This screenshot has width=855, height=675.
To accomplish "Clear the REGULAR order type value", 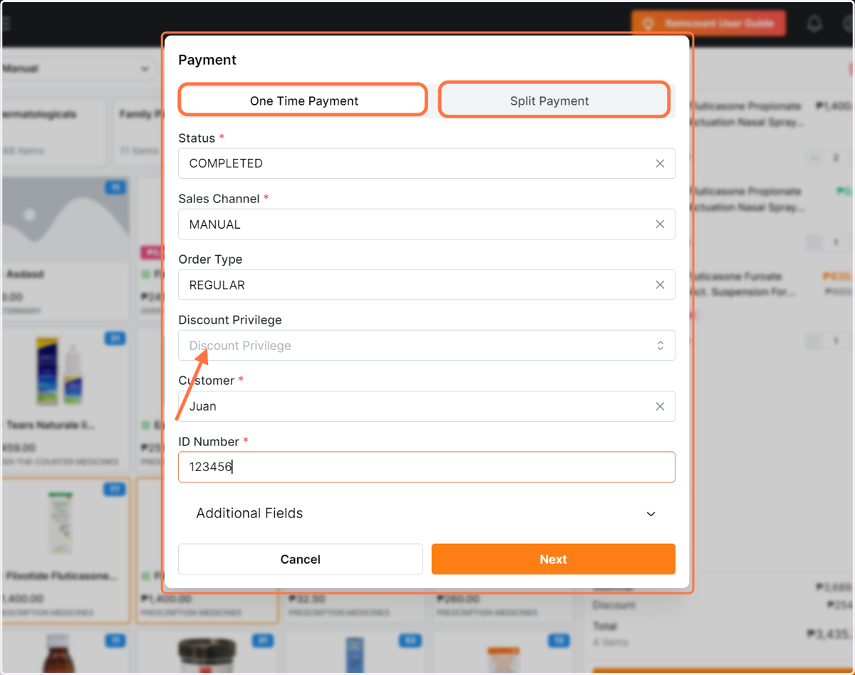I will coord(660,284).
